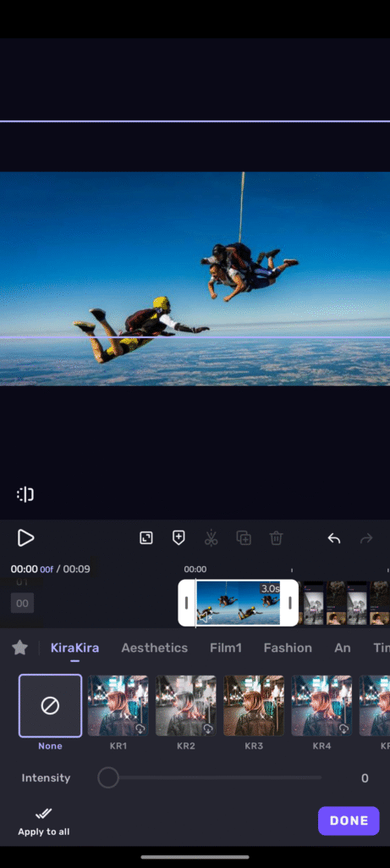Screen dimensions: 390x868
Task: Open favorite filters star icon
Action: [20, 647]
